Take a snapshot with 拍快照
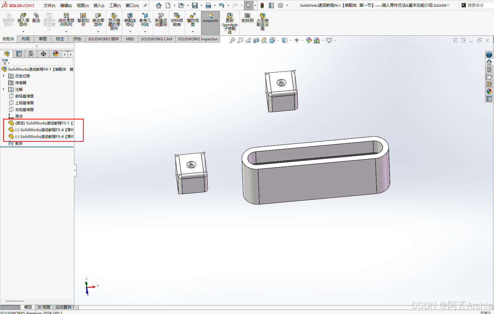 [247, 18]
